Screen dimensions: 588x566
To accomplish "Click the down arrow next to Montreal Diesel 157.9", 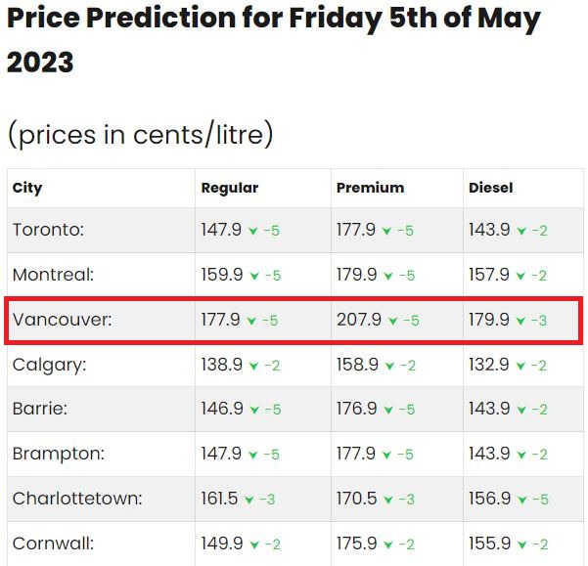I will point(520,276).
